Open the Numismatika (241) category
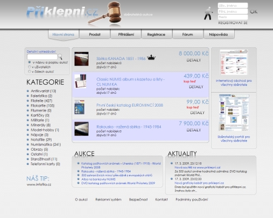273x218 pixels. tap(45, 144)
